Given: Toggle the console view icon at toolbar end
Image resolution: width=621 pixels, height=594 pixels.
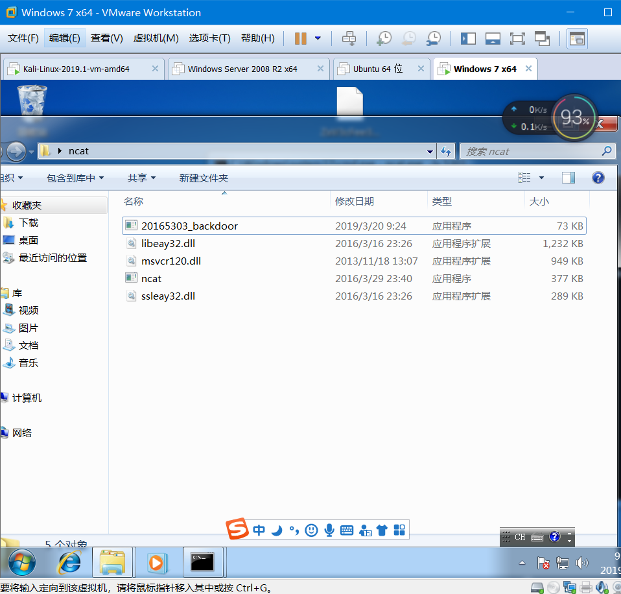Looking at the screenshot, I should (x=577, y=38).
